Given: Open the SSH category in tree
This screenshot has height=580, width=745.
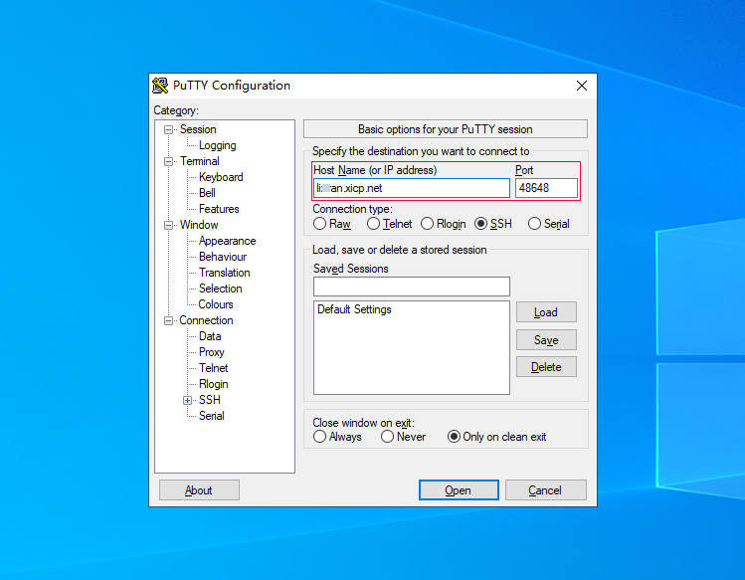Looking at the screenshot, I should tap(210, 400).
